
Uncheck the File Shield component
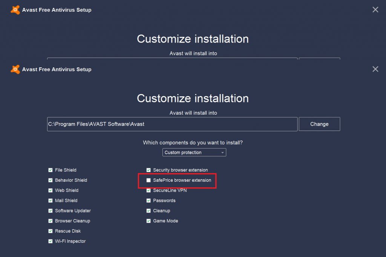[x=51, y=170]
